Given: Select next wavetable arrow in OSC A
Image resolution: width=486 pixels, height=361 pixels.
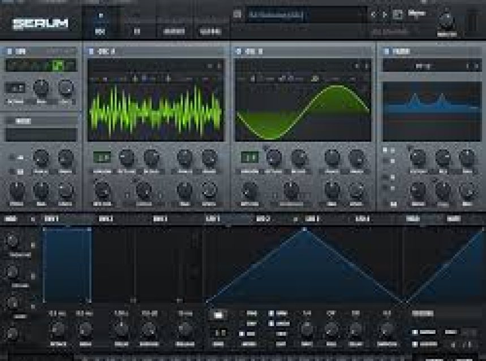Looking at the screenshot, I should 219,66.
